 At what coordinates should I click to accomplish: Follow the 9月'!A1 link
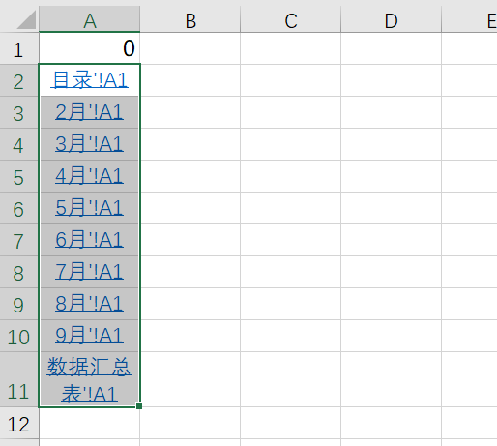[x=89, y=336]
